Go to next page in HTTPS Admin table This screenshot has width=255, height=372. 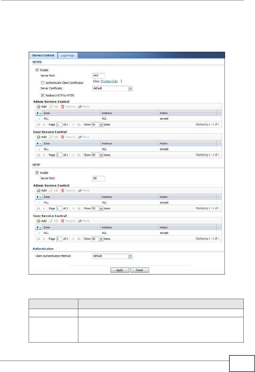(x=73, y=124)
